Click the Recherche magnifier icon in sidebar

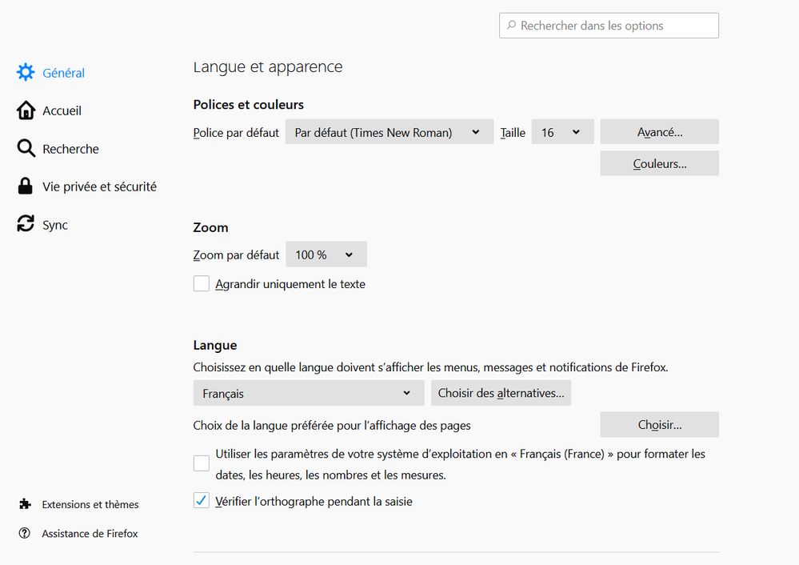pos(26,149)
